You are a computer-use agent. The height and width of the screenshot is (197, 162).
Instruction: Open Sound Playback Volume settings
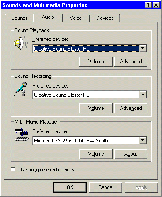pyautogui.click(x=96, y=62)
